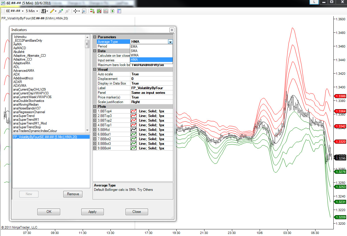Click the OK button
The width and height of the screenshot is (347, 236).
click(x=49, y=212)
